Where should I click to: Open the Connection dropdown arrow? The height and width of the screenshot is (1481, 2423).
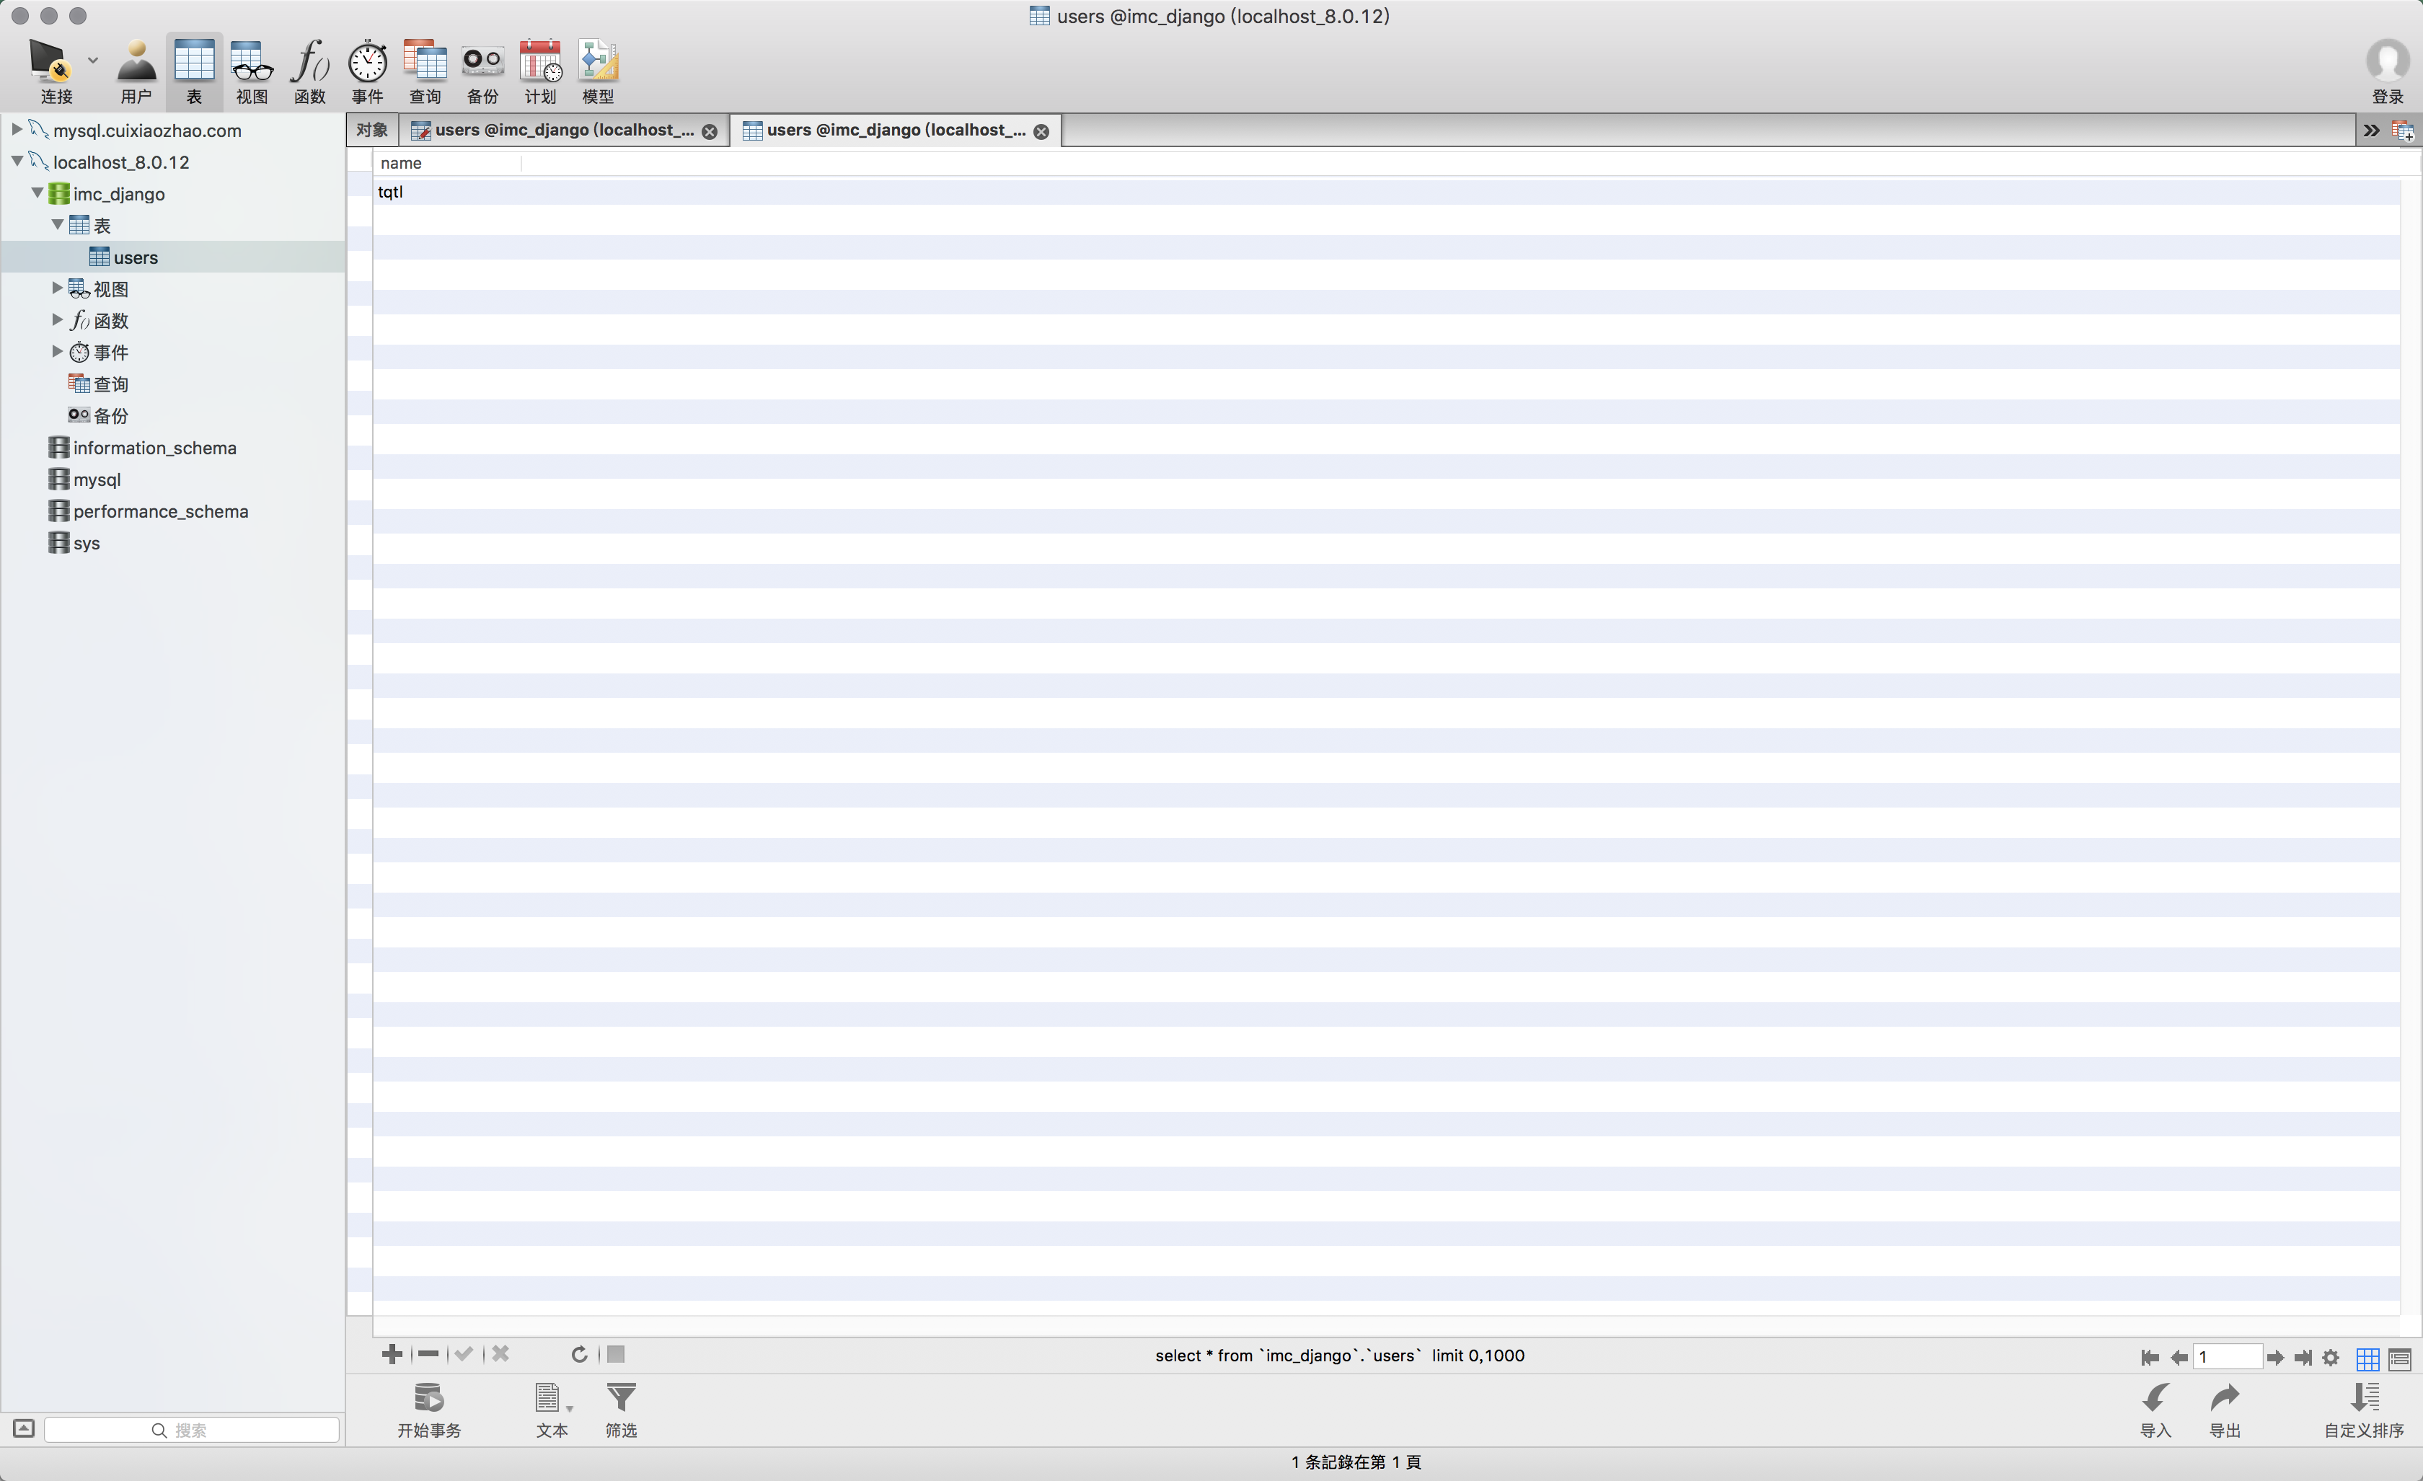tap(92, 61)
